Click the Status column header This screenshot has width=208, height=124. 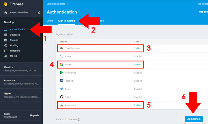point(136,42)
